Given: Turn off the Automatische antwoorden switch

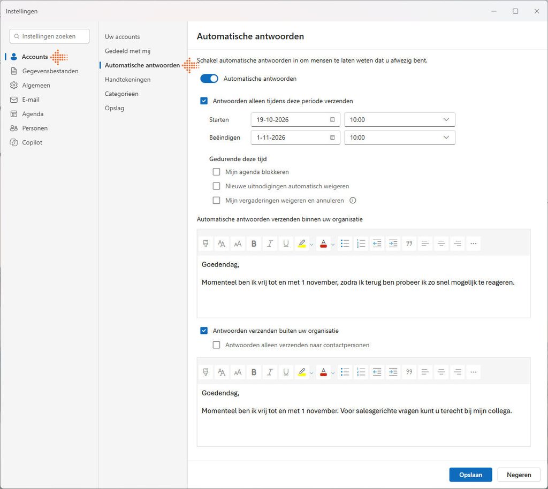Looking at the screenshot, I should tap(209, 79).
